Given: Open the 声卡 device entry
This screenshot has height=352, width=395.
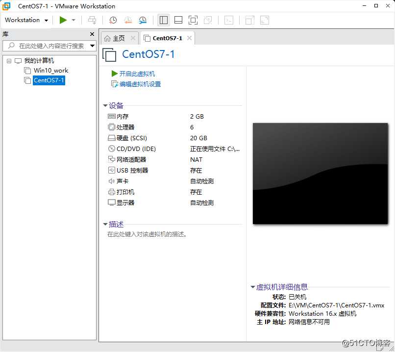Looking at the screenshot, I should coord(123,181).
